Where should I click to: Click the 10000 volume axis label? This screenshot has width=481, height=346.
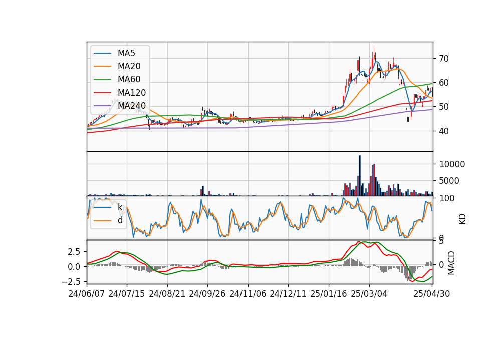click(452, 164)
